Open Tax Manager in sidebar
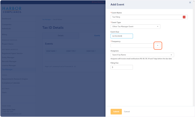Image resolution: width=195 pixels, height=117 pixels. pos(7,69)
